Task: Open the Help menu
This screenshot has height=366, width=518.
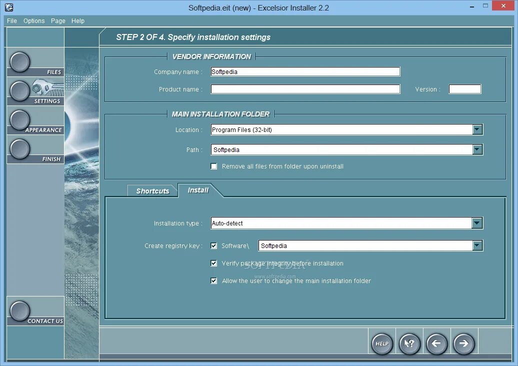Action: pyautogui.click(x=78, y=21)
